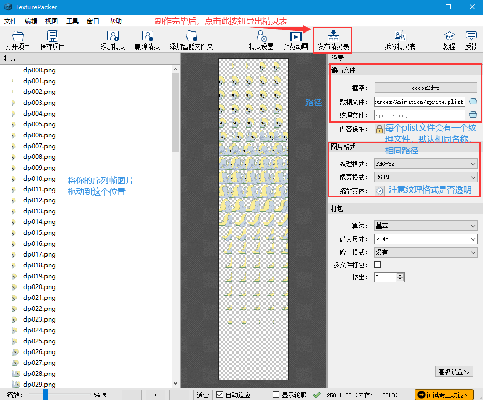The height and width of the screenshot is (400, 483).
Task: Click the 数据文件 path input field
Action: 419,102
